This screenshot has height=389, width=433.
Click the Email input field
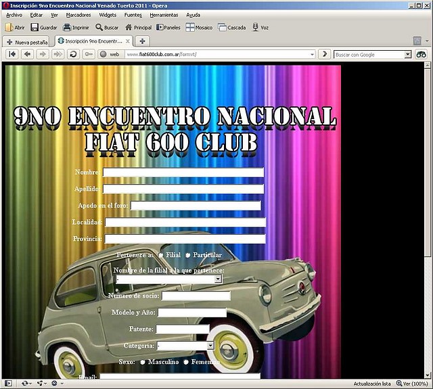click(181, 375)
